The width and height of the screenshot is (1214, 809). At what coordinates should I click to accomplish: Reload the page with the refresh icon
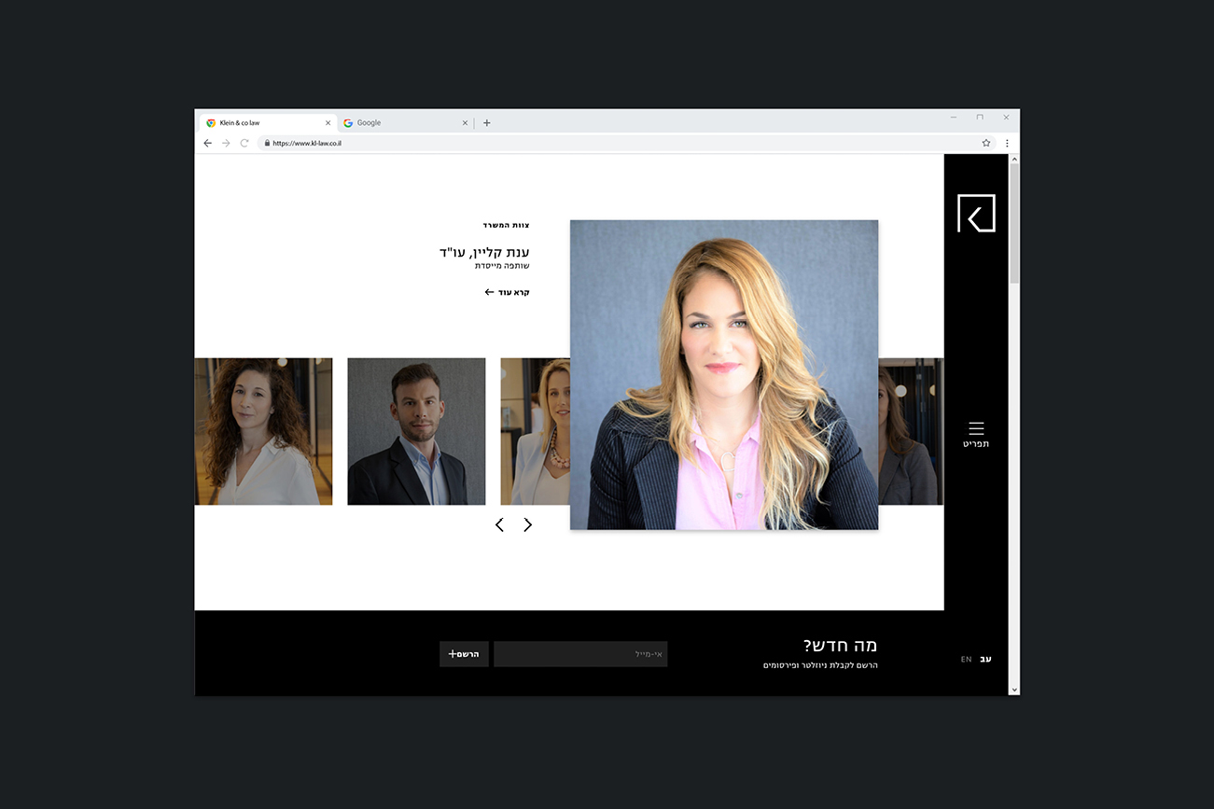244,143
